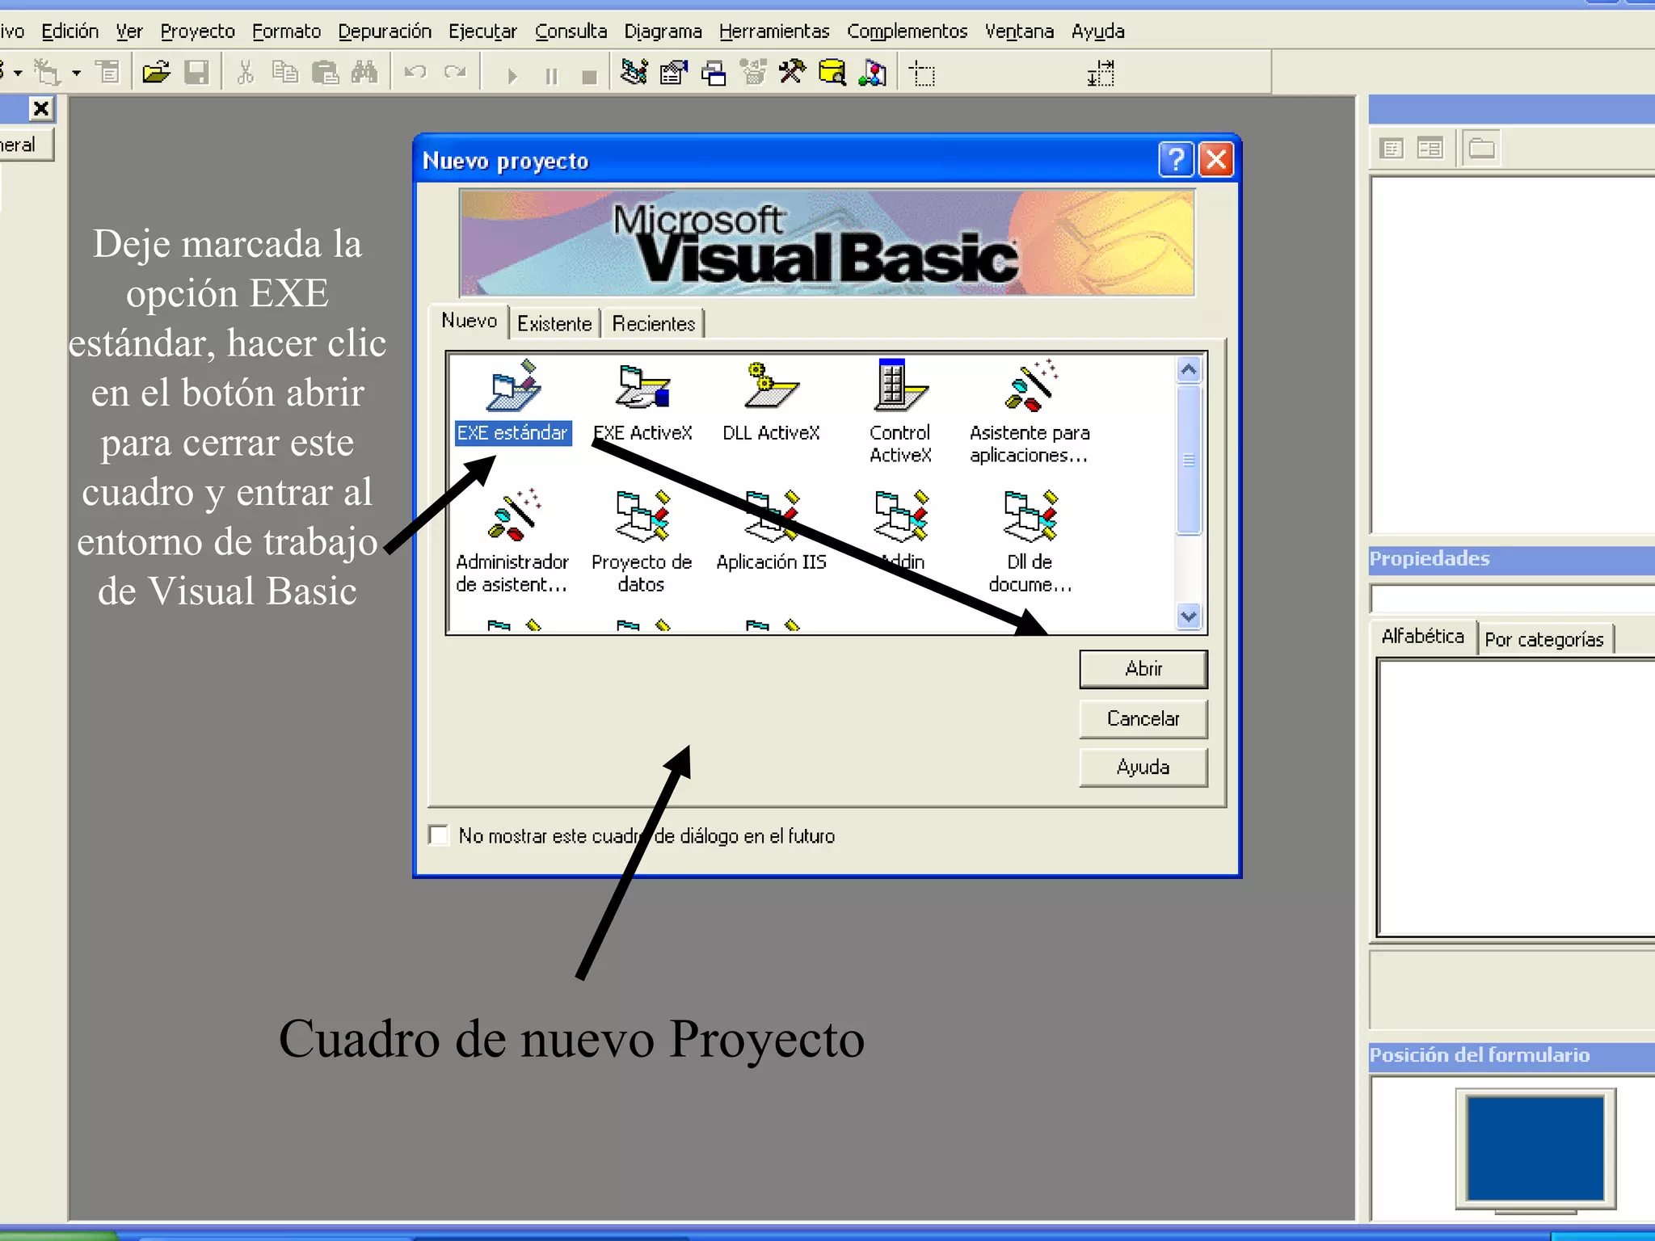The height and width of the screenshot is (1241, 1655).
Task: Switch to the Recientes tab
Action: [x=653, y=324]
